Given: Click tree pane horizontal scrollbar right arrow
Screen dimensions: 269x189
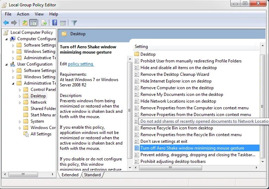Looking at the screenshot, I should click(53, 175).
